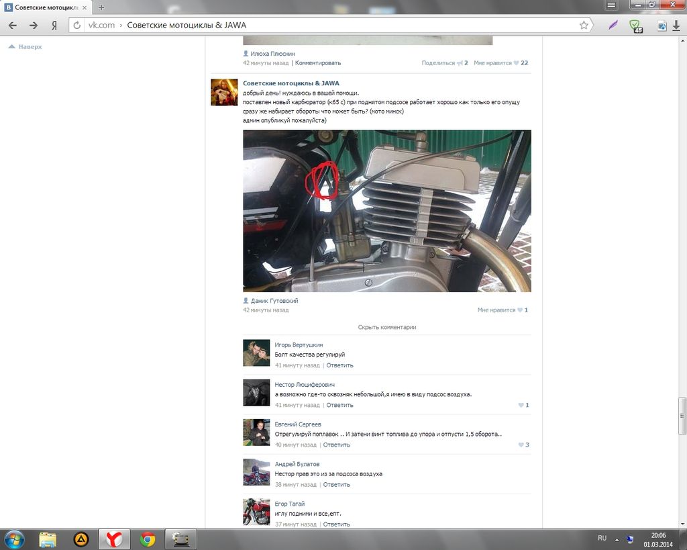This screenshot has width=687, height=550.
Task: Click the browser back arrow
Action: pyautogui.click(x=13, y=26)
